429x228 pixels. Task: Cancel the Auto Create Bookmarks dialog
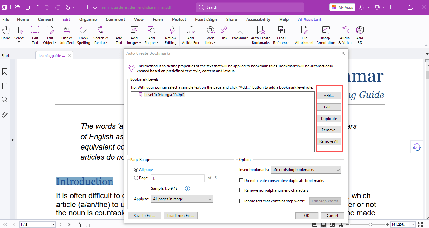332,215
